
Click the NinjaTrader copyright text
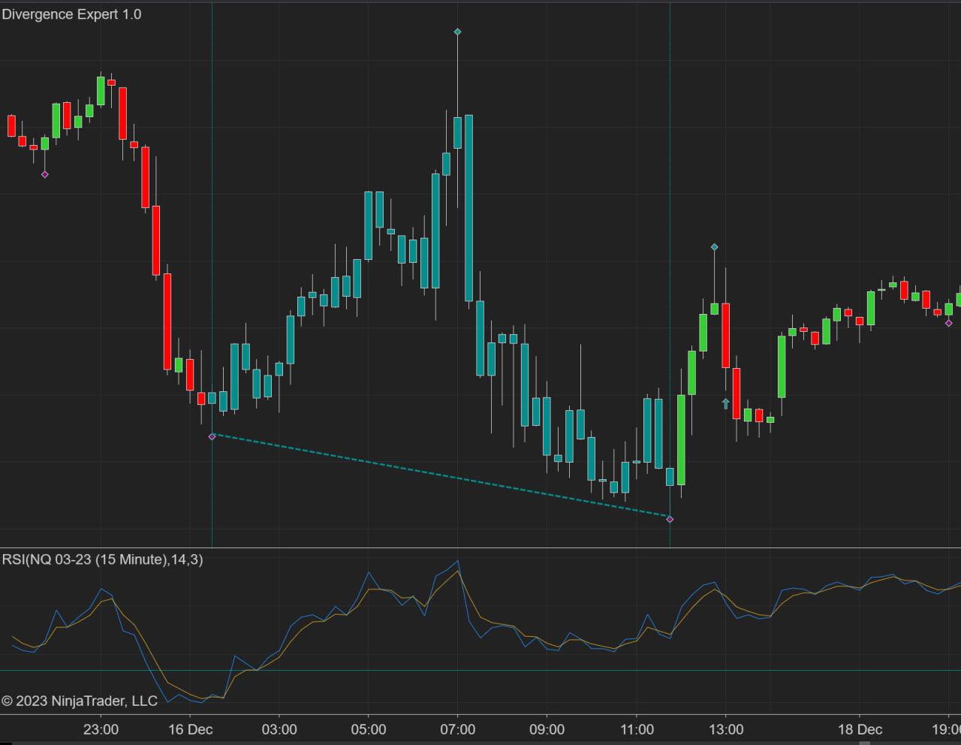pos(80,701)
